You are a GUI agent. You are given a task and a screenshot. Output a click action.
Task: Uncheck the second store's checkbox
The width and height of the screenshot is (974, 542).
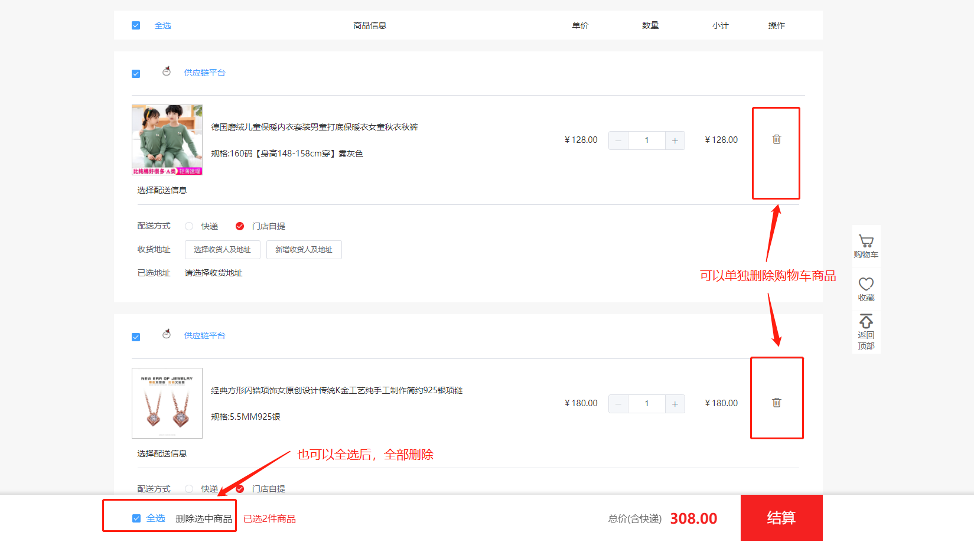(136, 337)
